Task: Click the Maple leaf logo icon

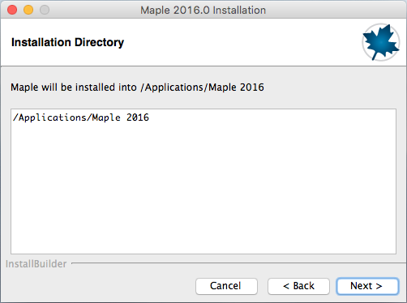Action: (x=381, y=42)
